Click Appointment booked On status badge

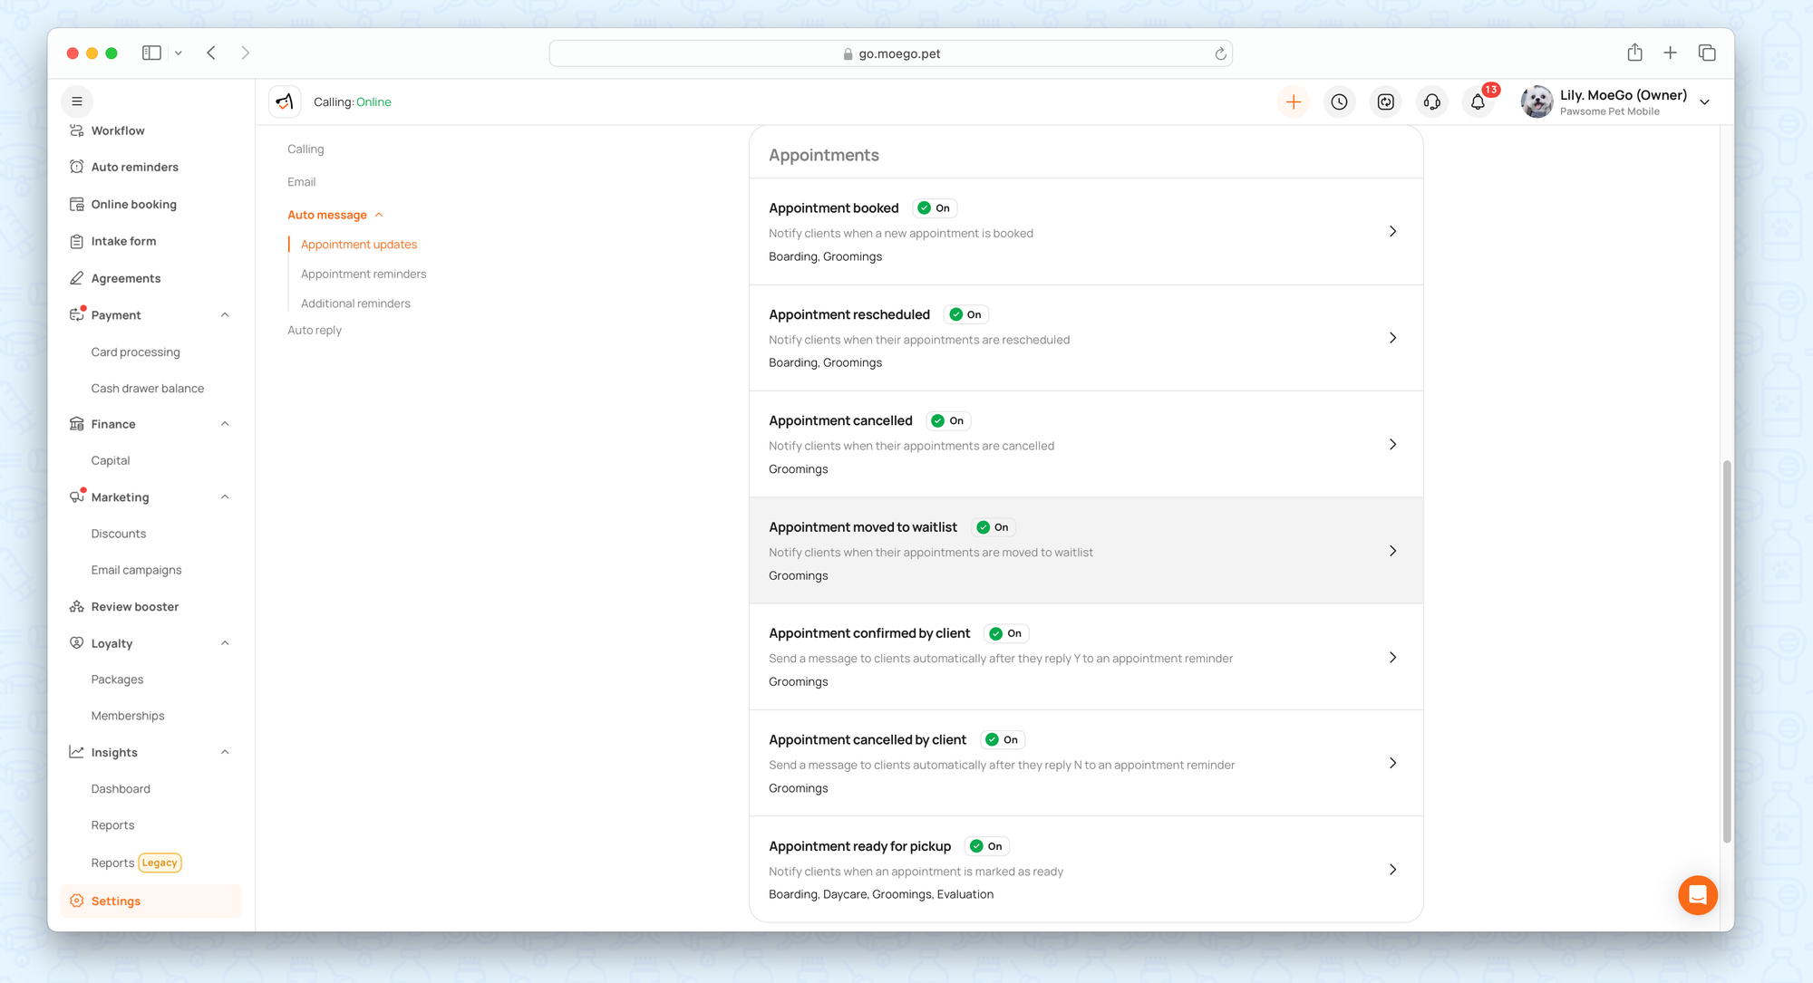(x=935, y=208)
